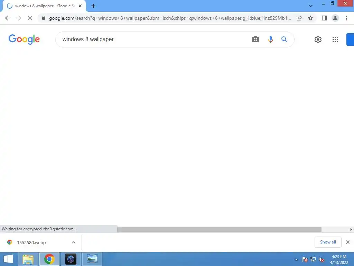Go to the Google home page via the logo
This screenshot has width=354, height=266.
point(24,39)
